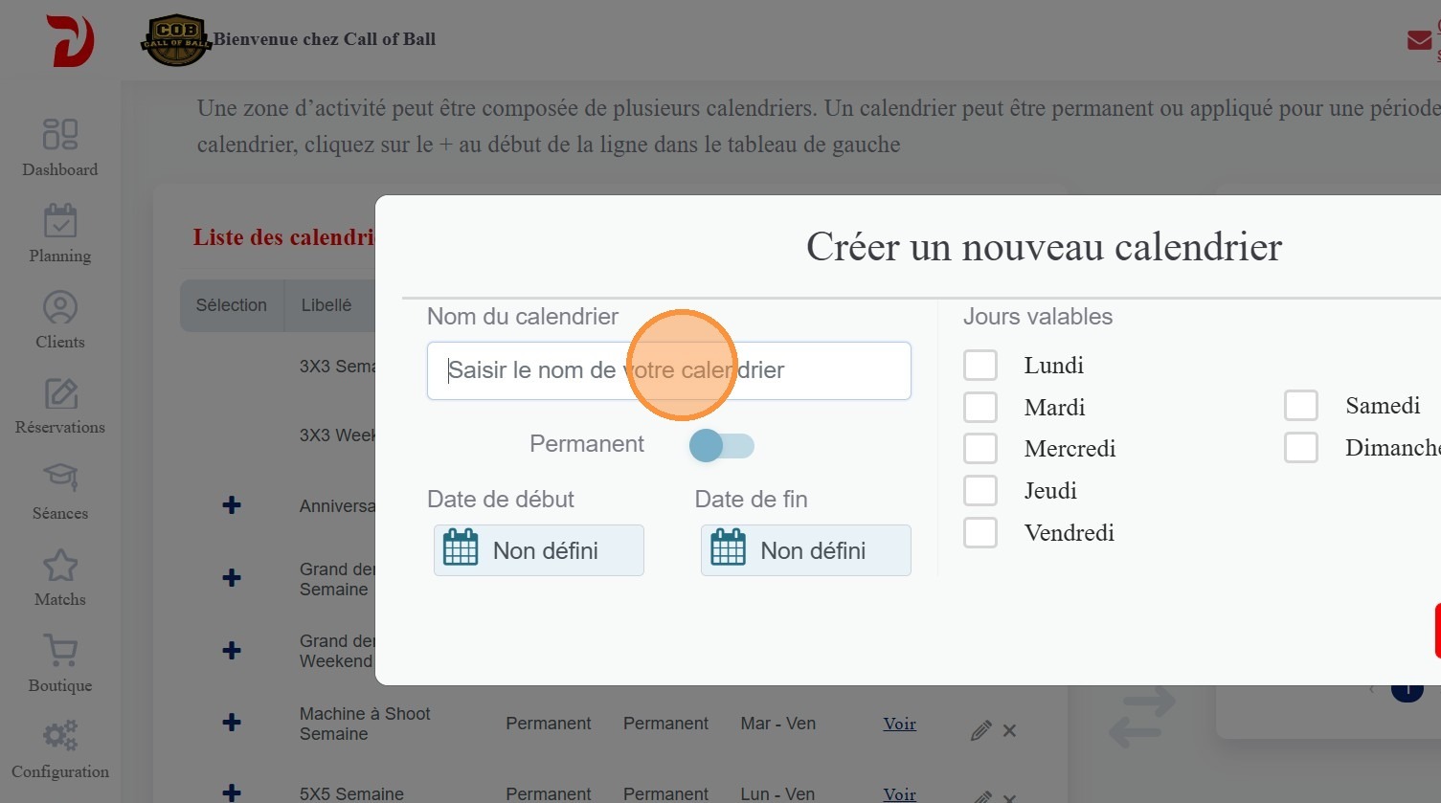This screenshot has width=1441, height=803.
Task: Enable the Samedi checkbox
Action: click(x=1301, y=406)
